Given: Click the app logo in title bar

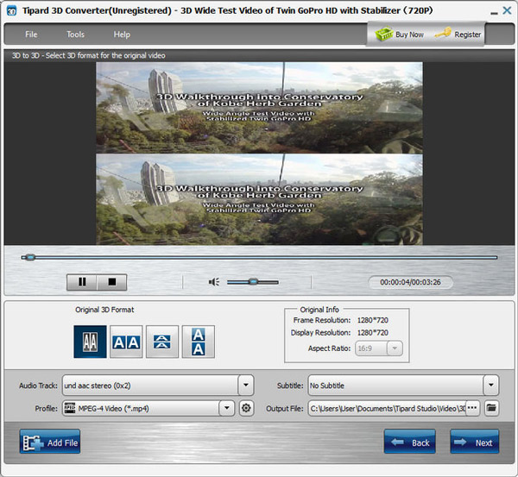Looking at the screenshot, I should click(11, 11).
